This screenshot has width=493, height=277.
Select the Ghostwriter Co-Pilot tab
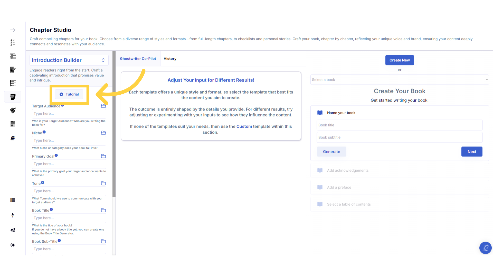point(138,59)
